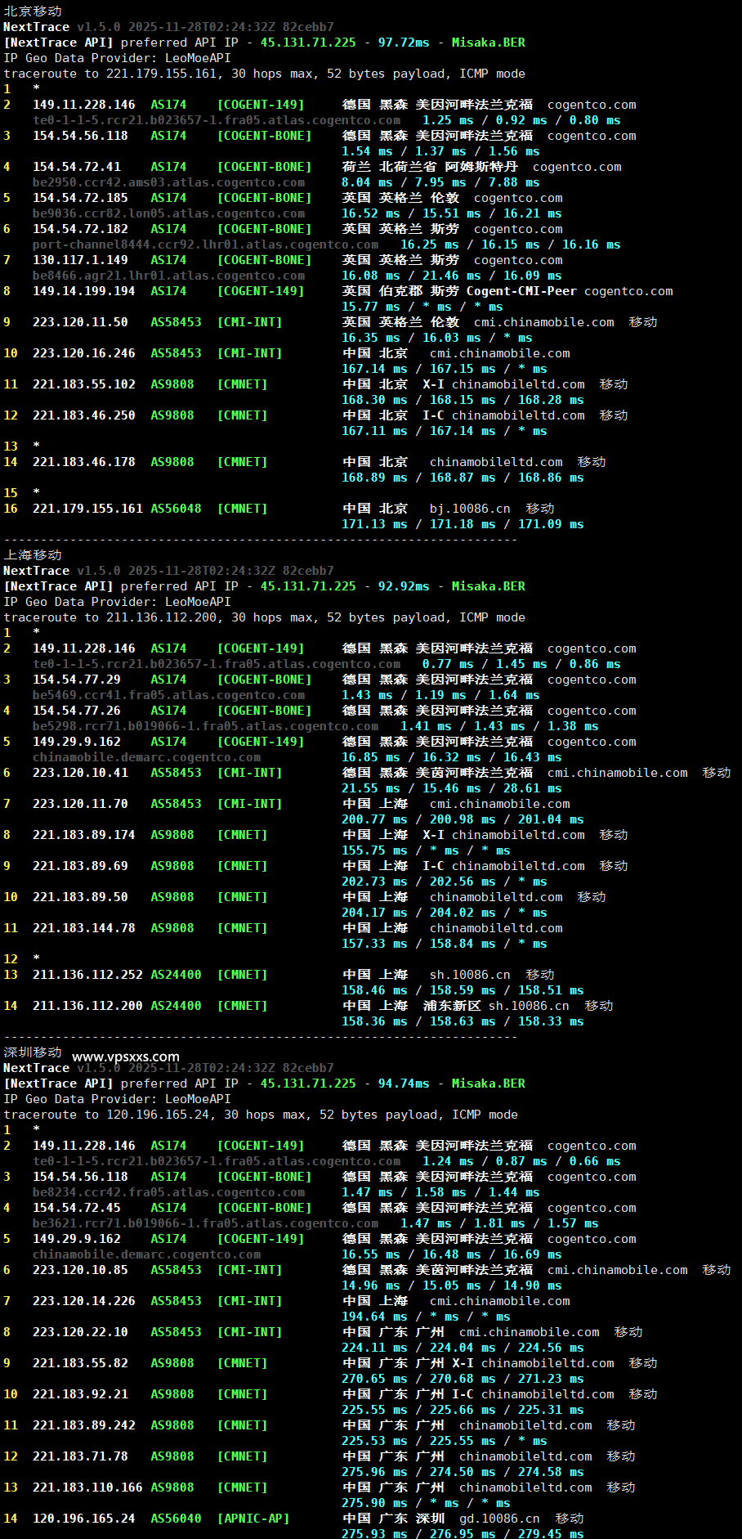Click the hop IP '223.120.16.246'
This screenshot has height=1539, width=742.
84,353
